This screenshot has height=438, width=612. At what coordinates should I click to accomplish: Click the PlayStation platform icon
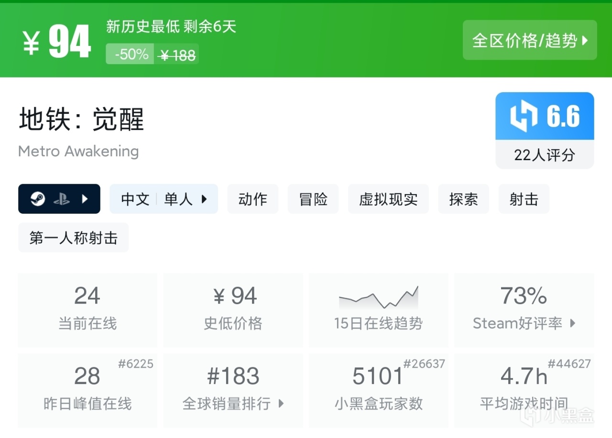pos(61,199)
